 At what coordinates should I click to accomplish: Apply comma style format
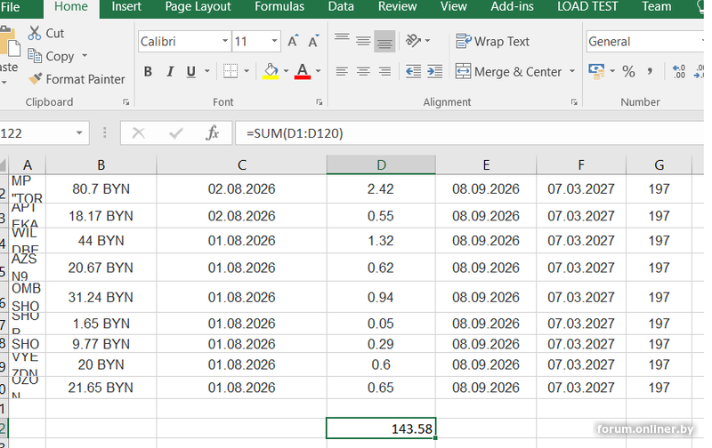coord(650,71)
